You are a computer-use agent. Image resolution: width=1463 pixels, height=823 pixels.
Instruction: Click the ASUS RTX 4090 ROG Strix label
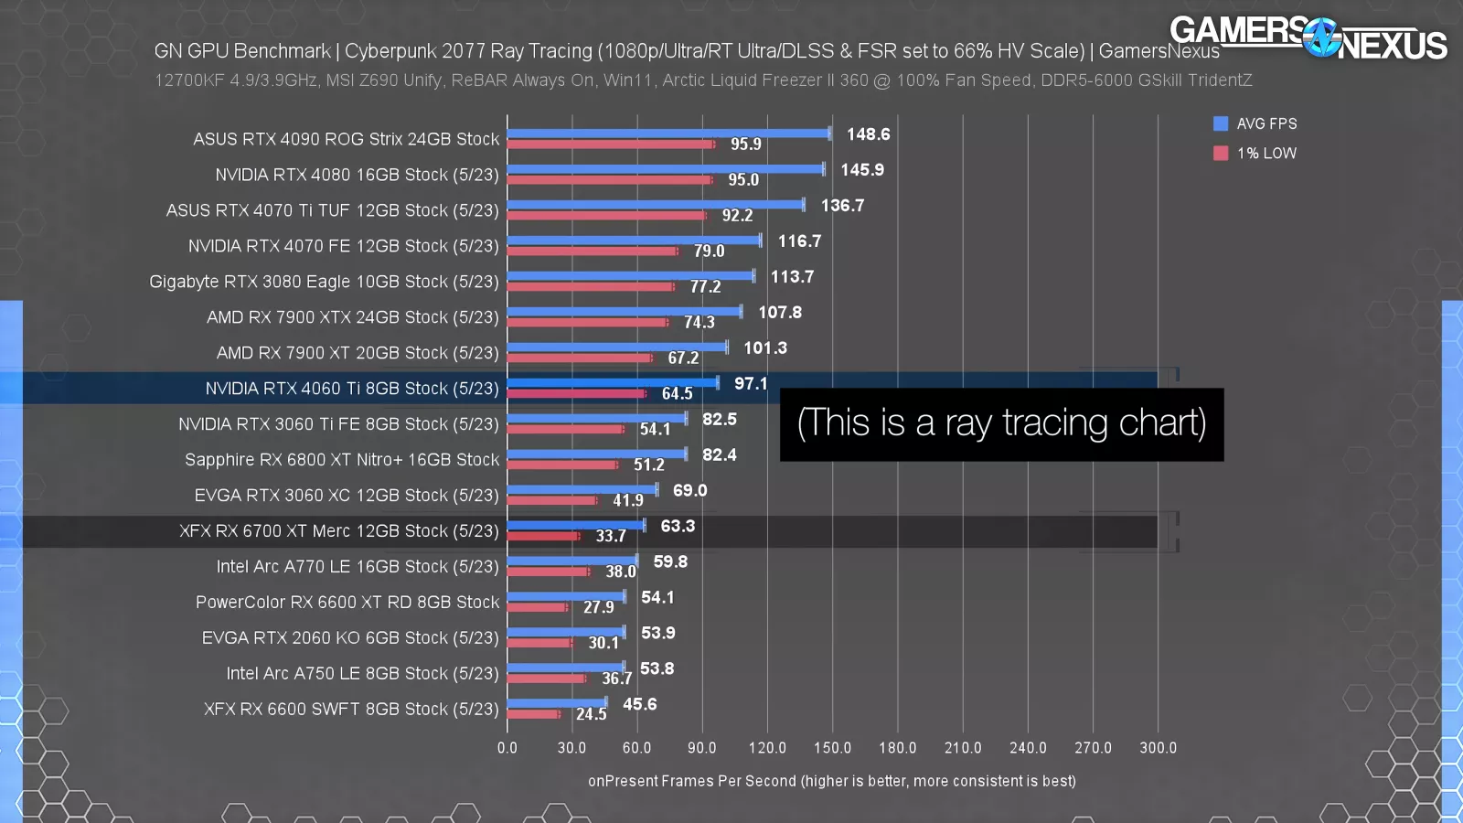tap(346, 139)
